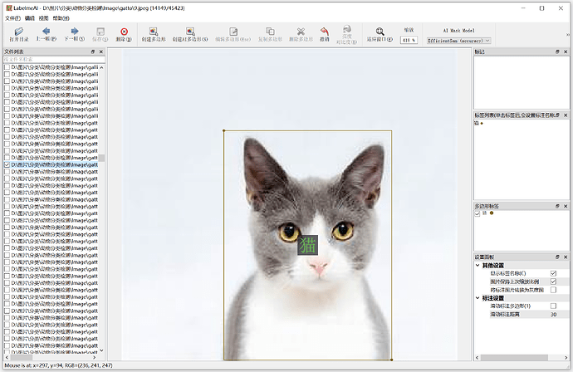Collapse the 其他设置 settings group
Image resolution: width=573 pixels, height=372 pixels.
click(477, 265)
